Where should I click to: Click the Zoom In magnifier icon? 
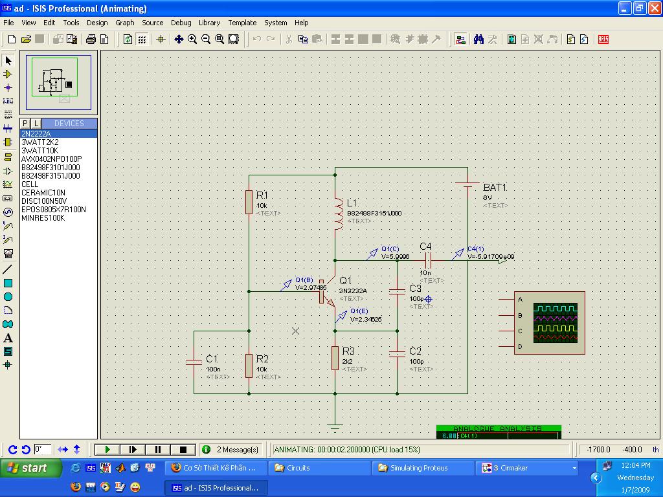point(192,39)
